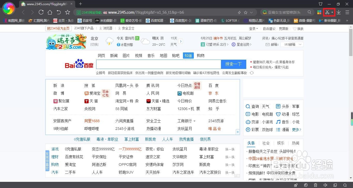Viewport: 353px width, 188px height.
Task: Go back with the back arrow
Action: 23,12
